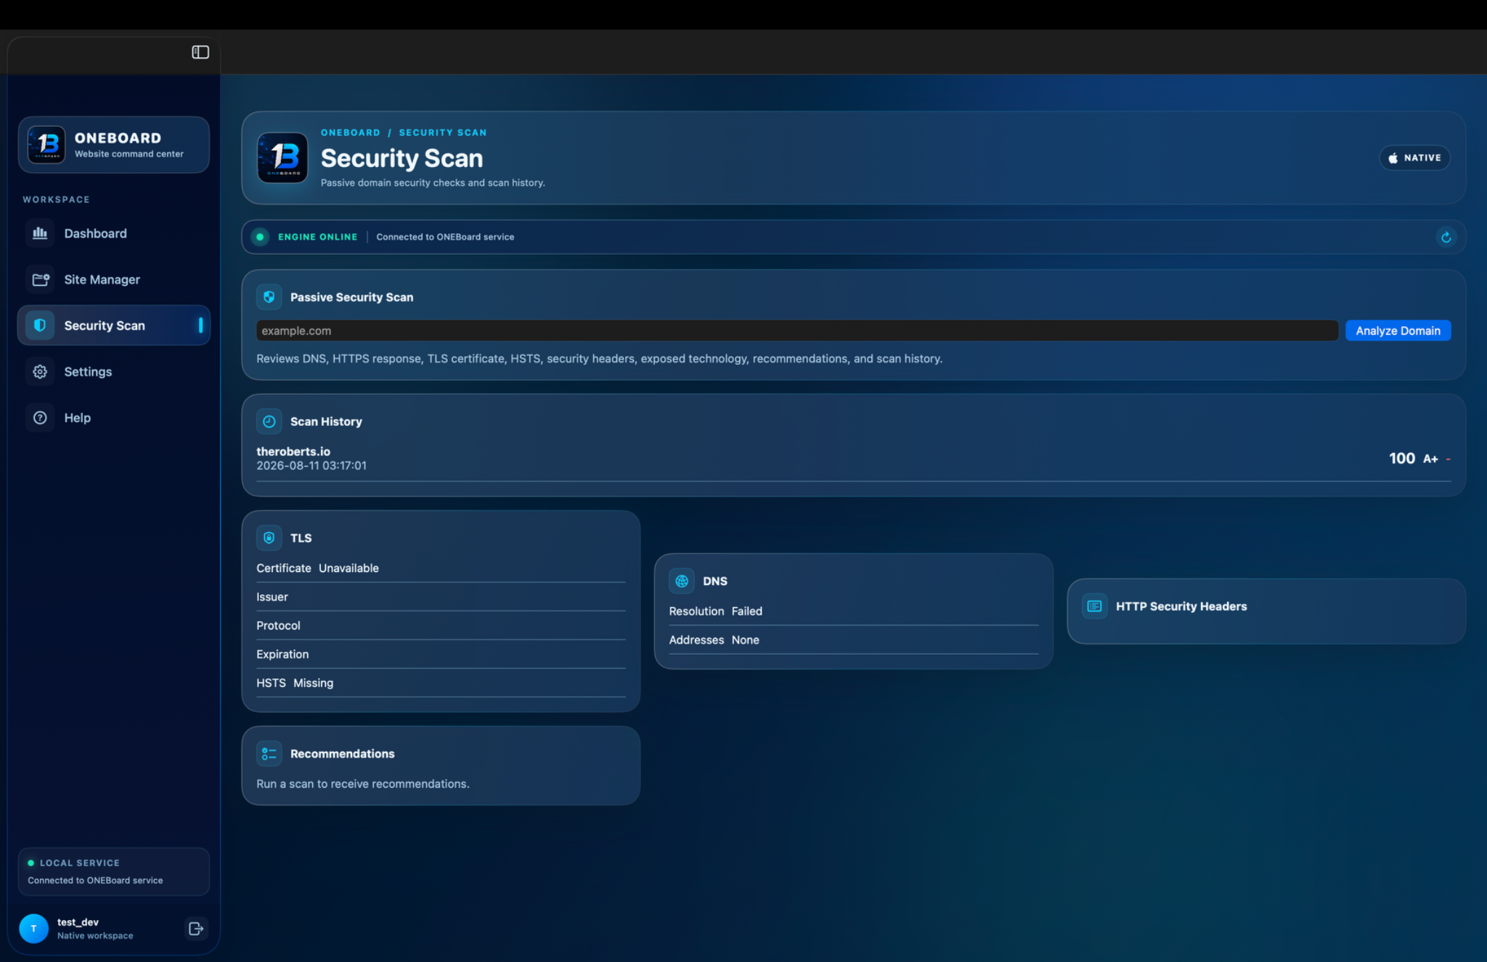1487x962 pixels.
Task: Click the Settings gear icon
Action: 40,372
